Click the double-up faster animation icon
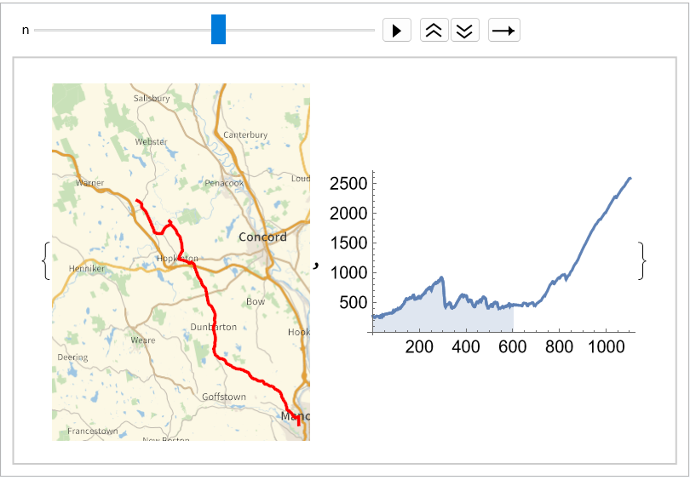 (434, 31)
